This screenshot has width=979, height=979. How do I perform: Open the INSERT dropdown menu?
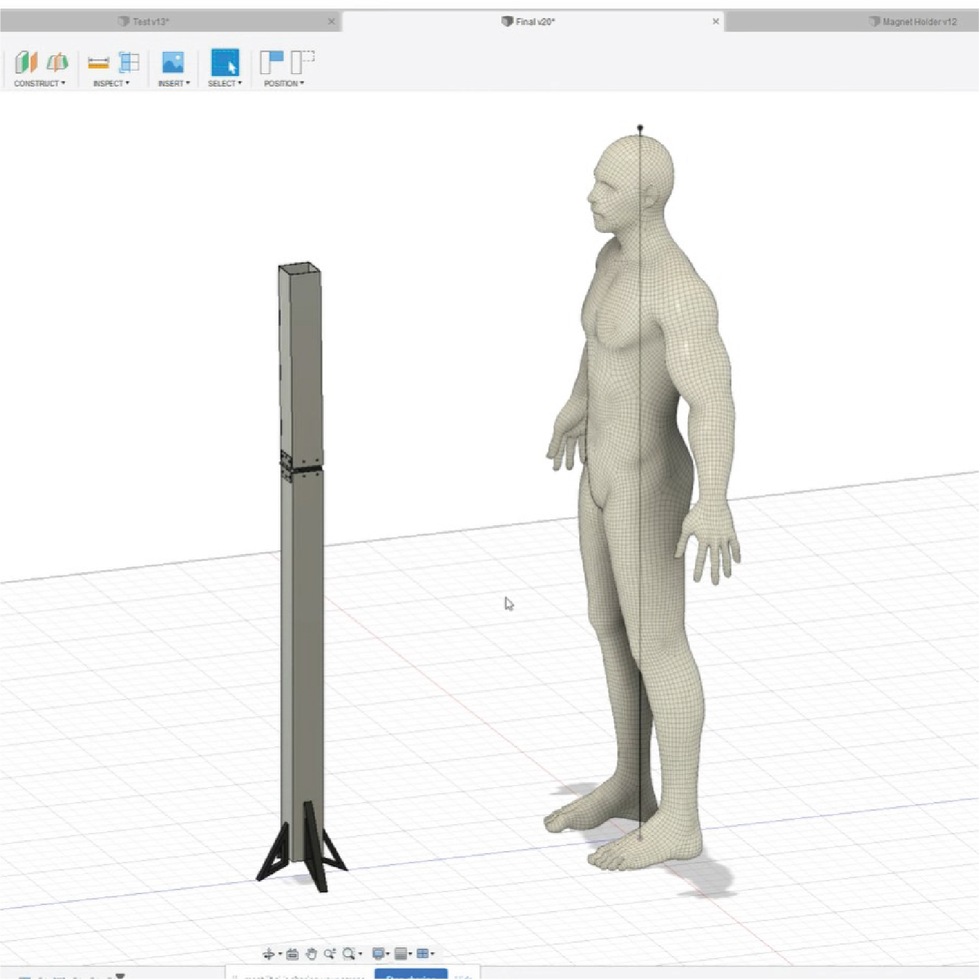(174, 83)
